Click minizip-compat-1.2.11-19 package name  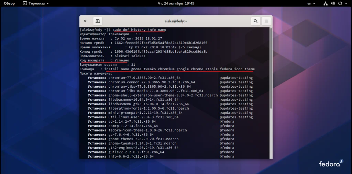pyautogui.click(x=145, y=113)
